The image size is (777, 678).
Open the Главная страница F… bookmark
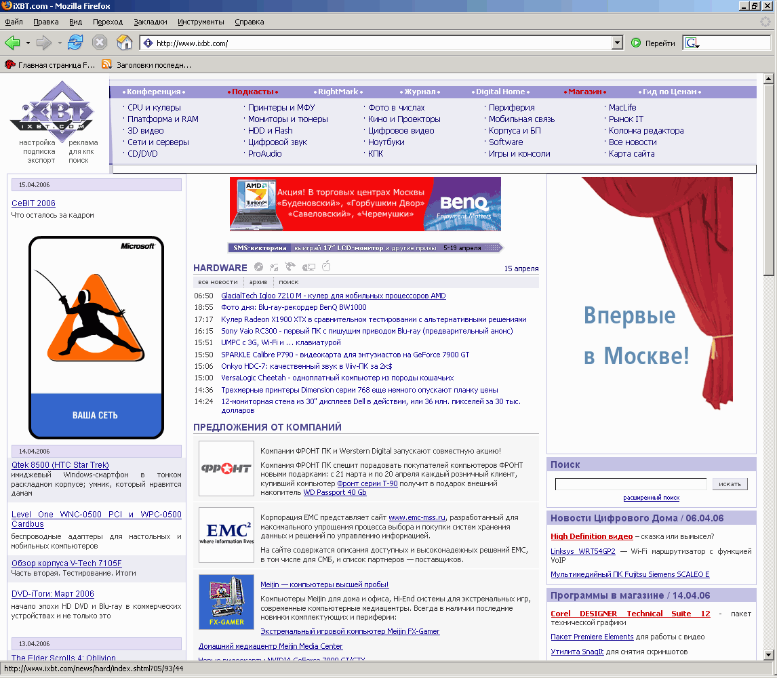tap(50, 65)
